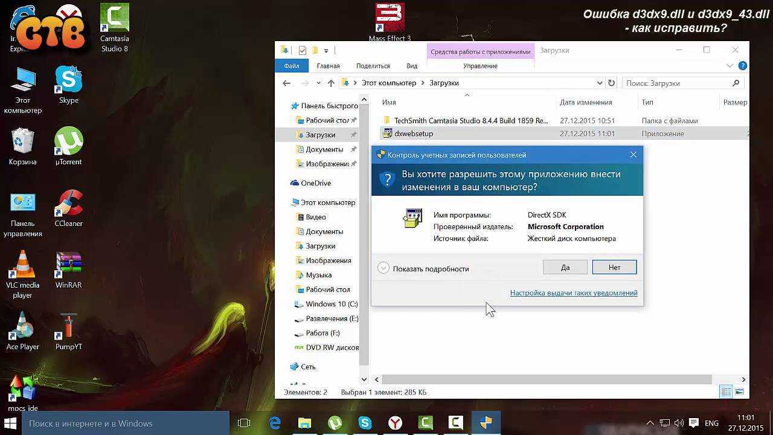Launch CCleaner desktop shortcut
This screenshot has height=435, width=773.
[x=69, y=208]
